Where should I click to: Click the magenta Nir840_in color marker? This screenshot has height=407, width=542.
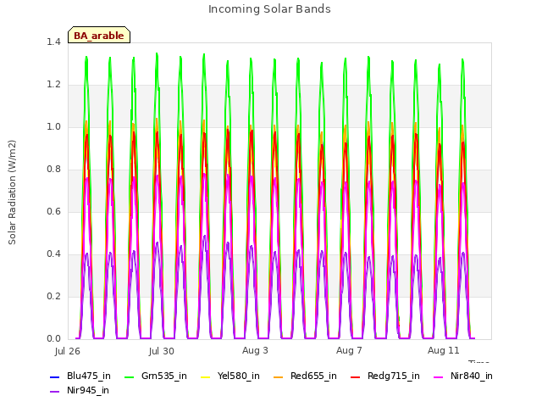pos(439,377)
